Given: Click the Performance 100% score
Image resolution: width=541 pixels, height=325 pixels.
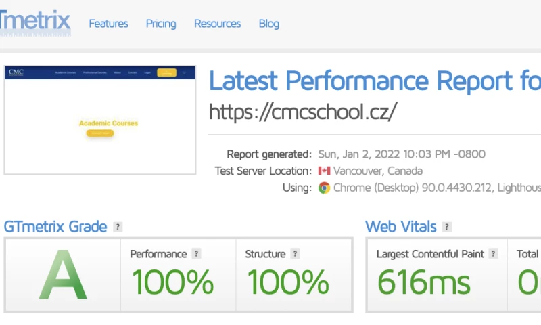Looking at the screenshot, I should click(x=172, y=282).
